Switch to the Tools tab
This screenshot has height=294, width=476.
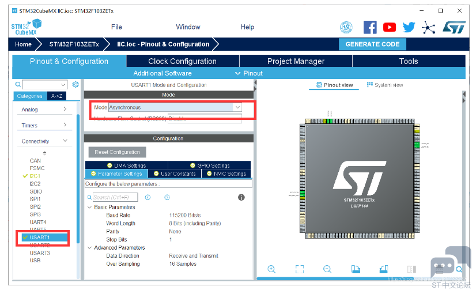tap(409, 61)
